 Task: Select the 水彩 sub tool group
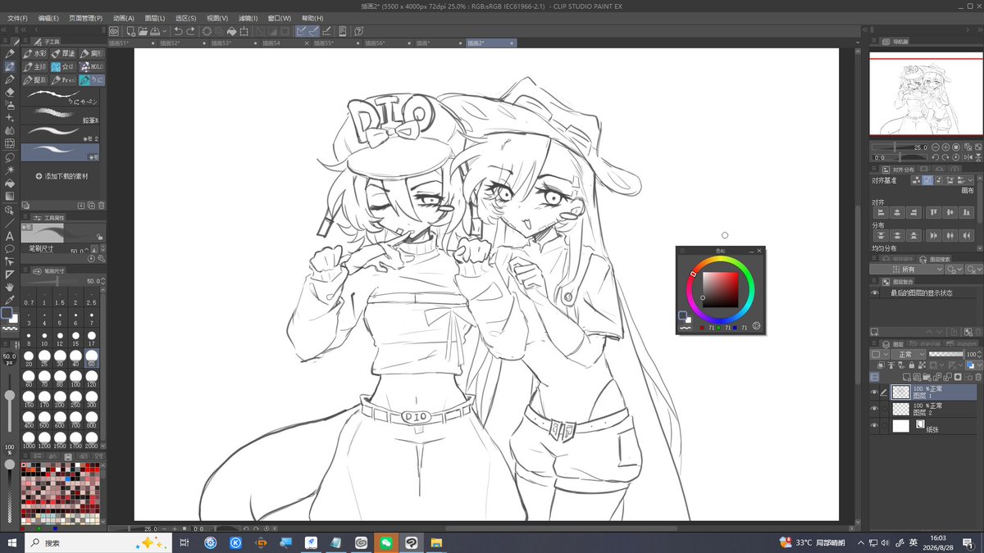35,54
